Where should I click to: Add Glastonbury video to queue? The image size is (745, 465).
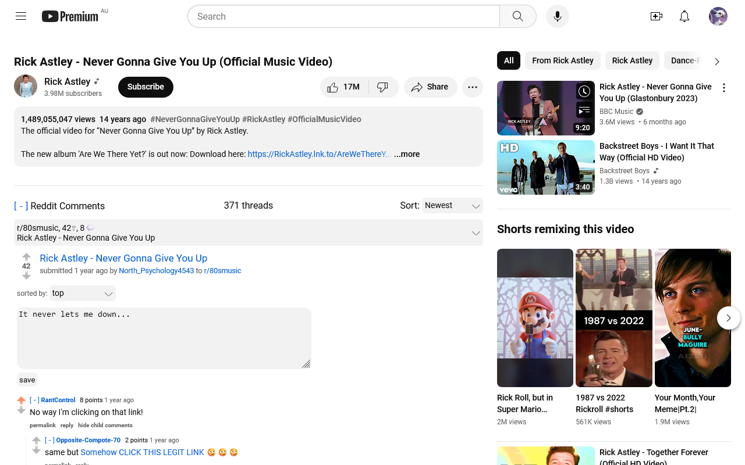[584, 110]
